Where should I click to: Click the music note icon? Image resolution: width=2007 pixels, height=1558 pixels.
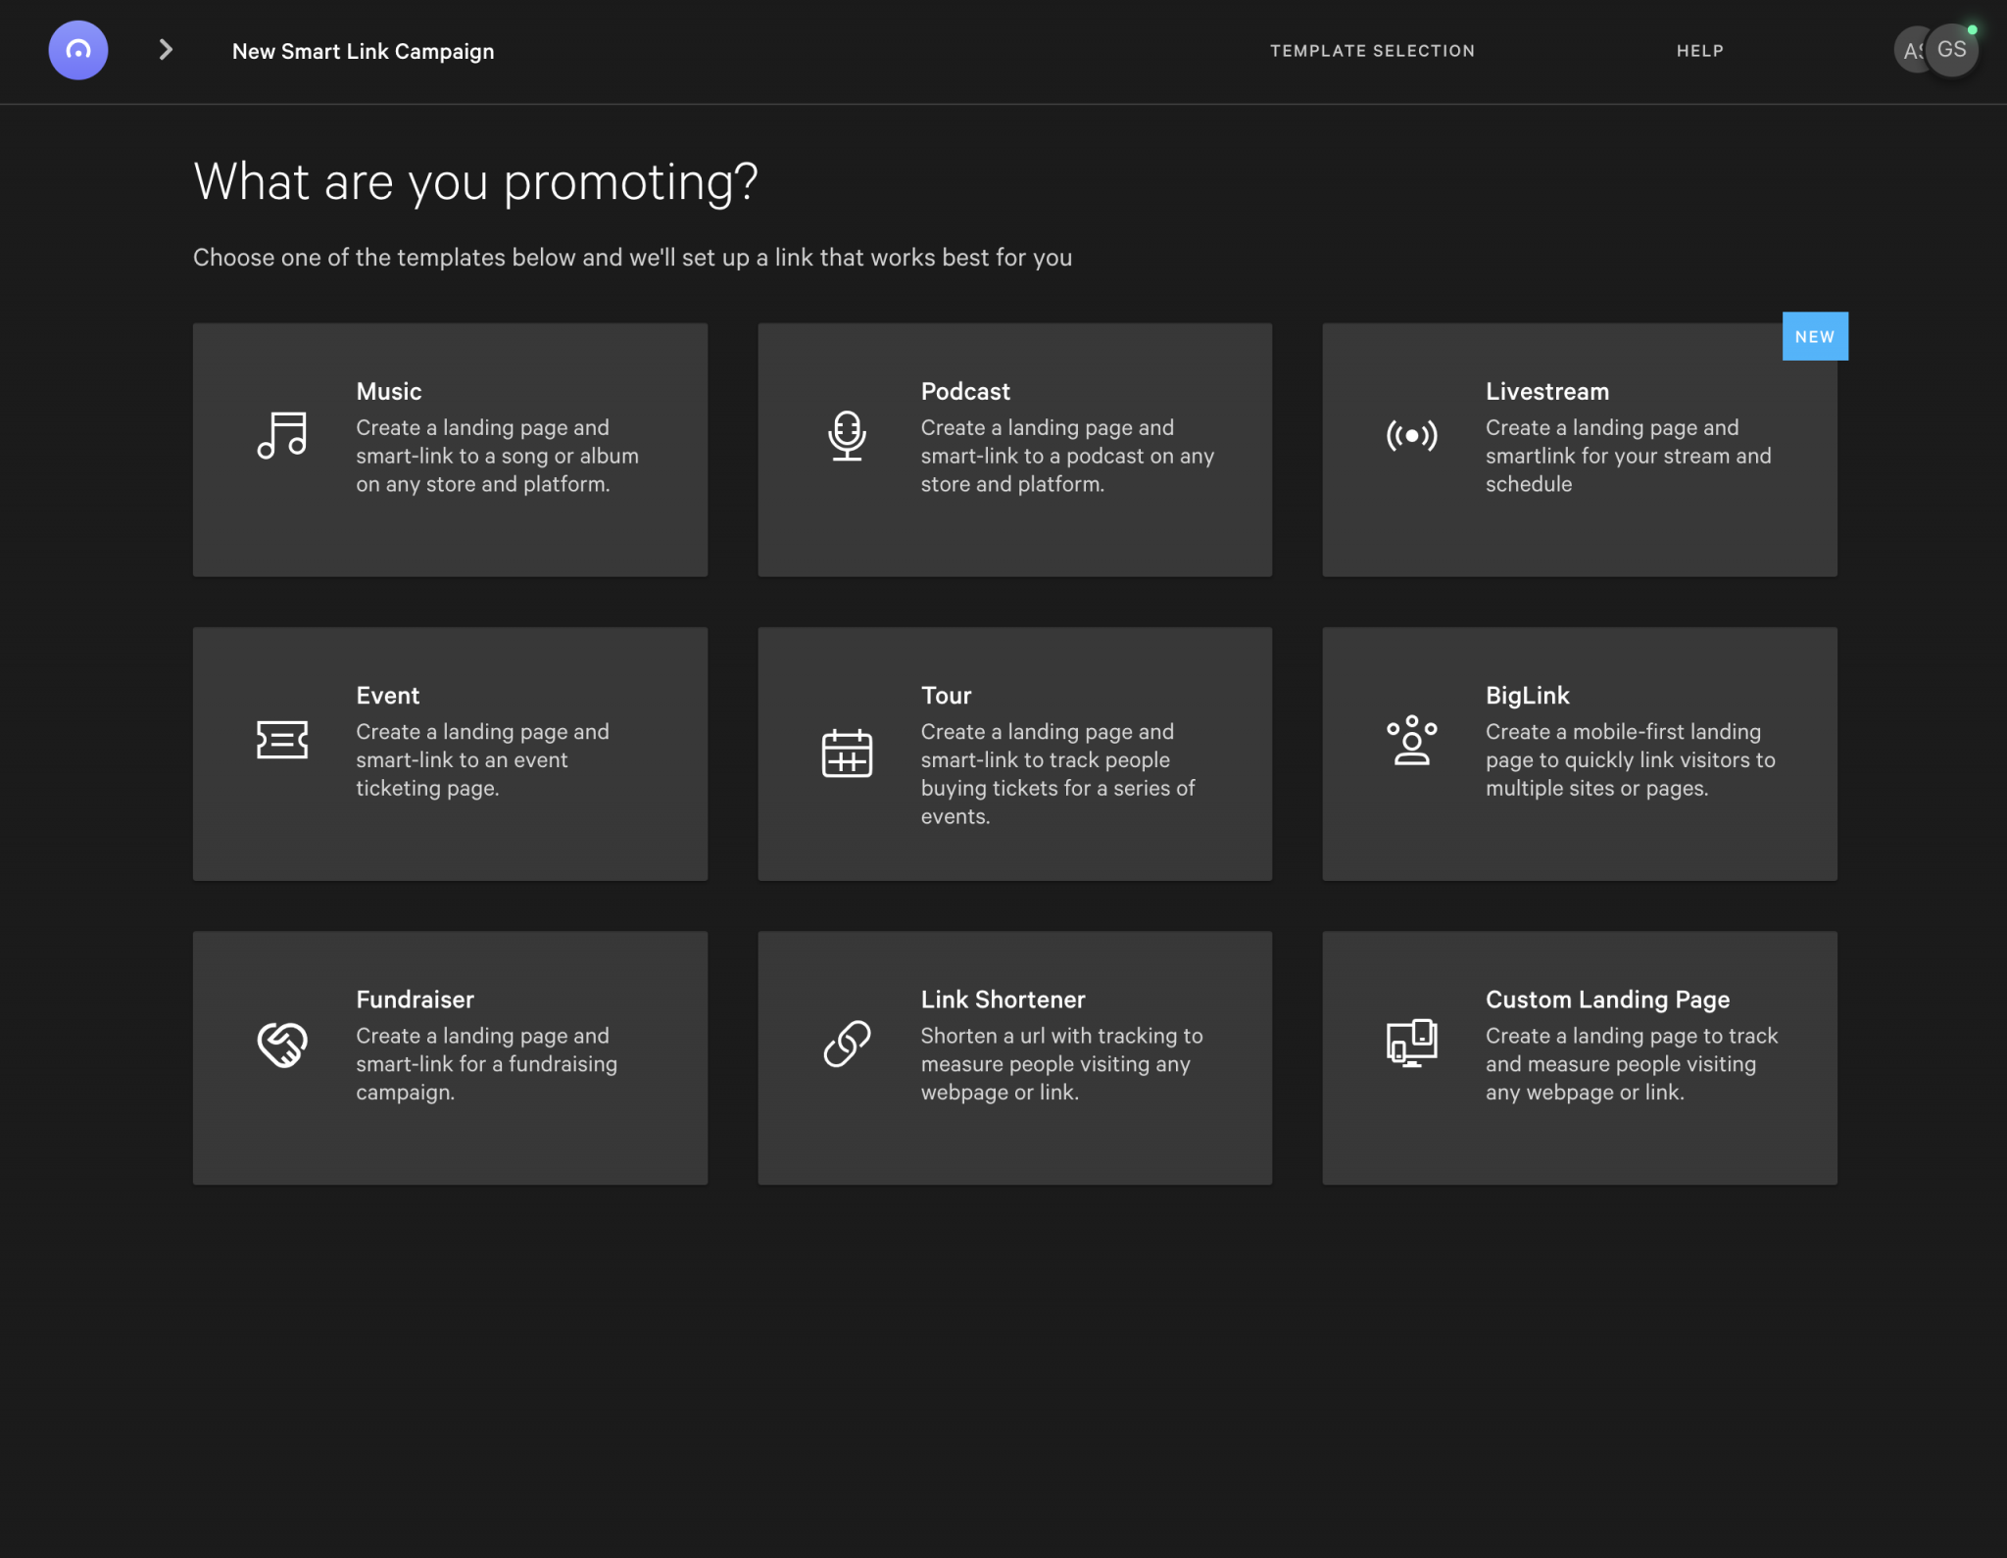[x=282, y=435]
